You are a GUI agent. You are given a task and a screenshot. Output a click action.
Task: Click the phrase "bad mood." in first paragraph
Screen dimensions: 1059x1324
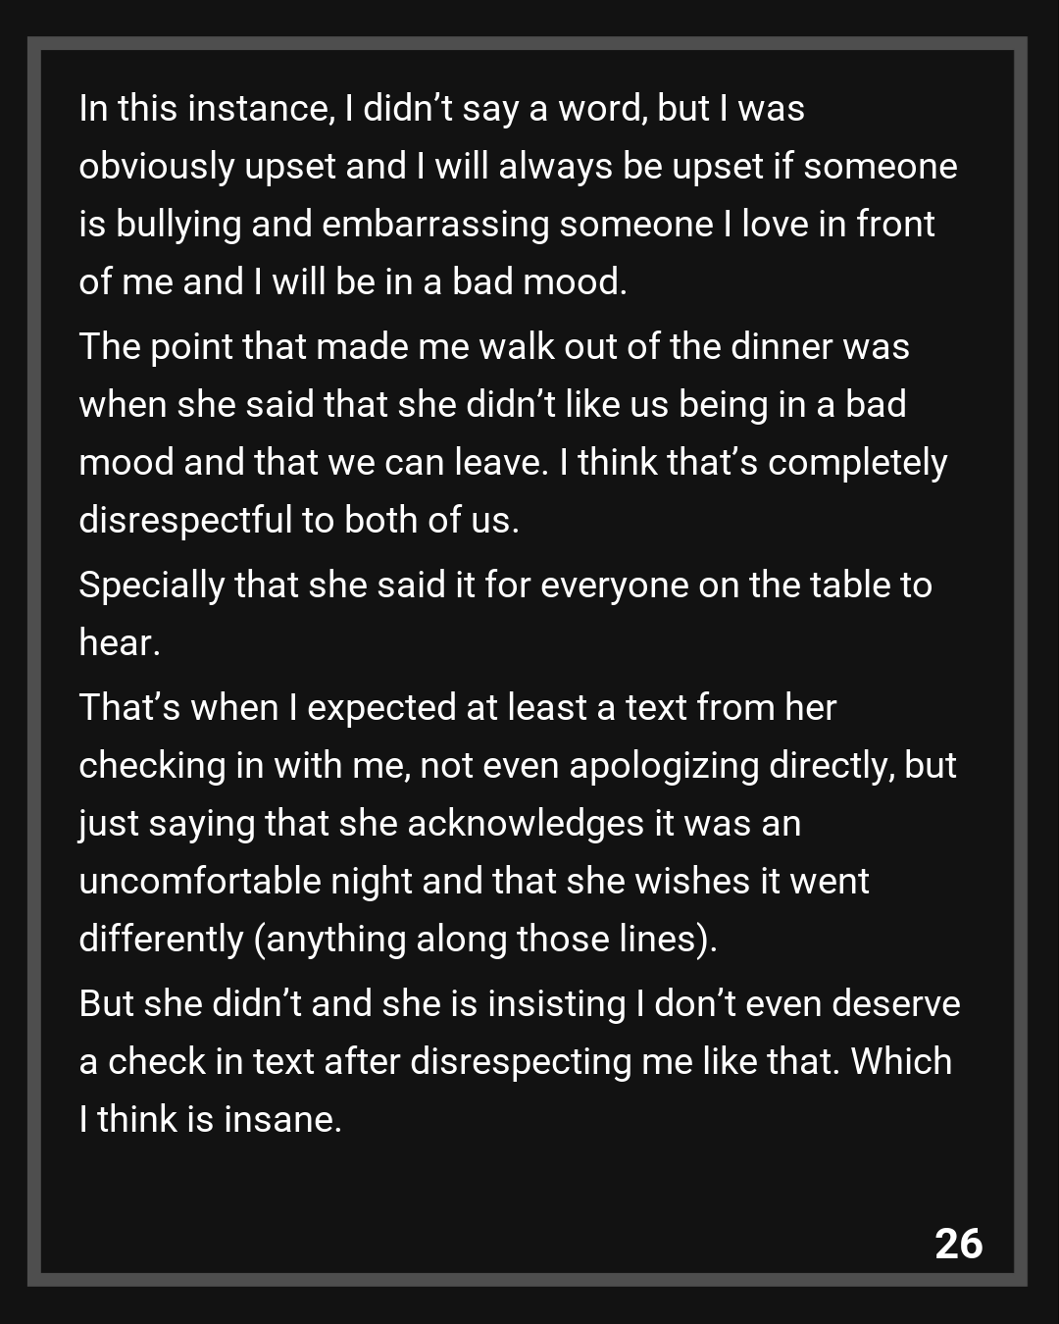(539, 282)
